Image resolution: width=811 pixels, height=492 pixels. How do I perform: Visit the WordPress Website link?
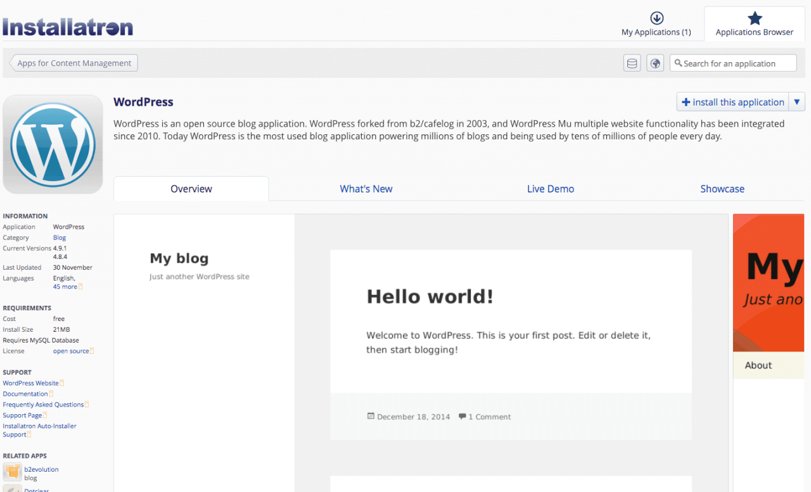tap(30, 383)
